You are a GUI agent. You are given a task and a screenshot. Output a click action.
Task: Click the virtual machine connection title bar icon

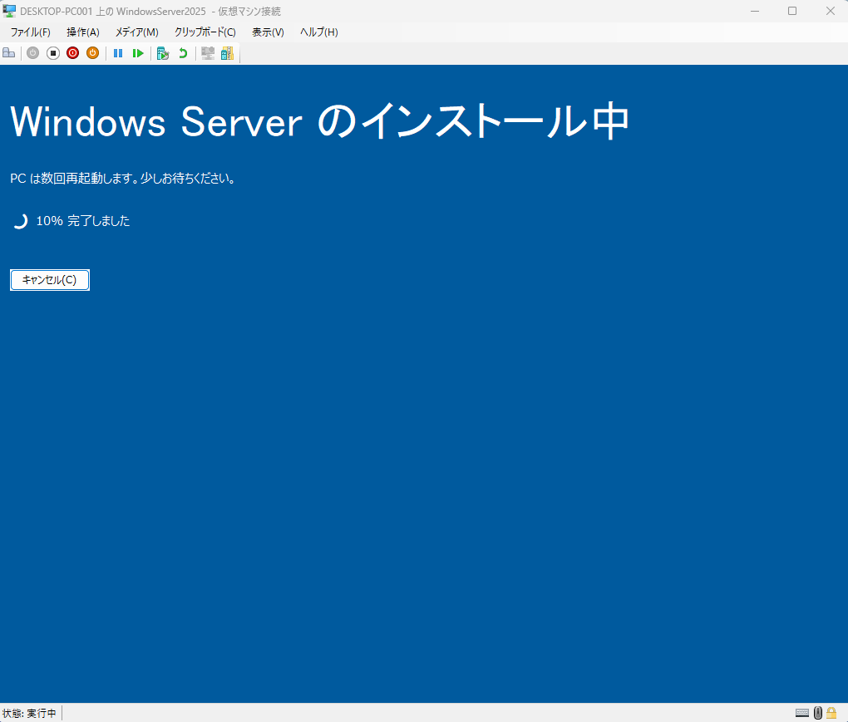click(9, 11)
